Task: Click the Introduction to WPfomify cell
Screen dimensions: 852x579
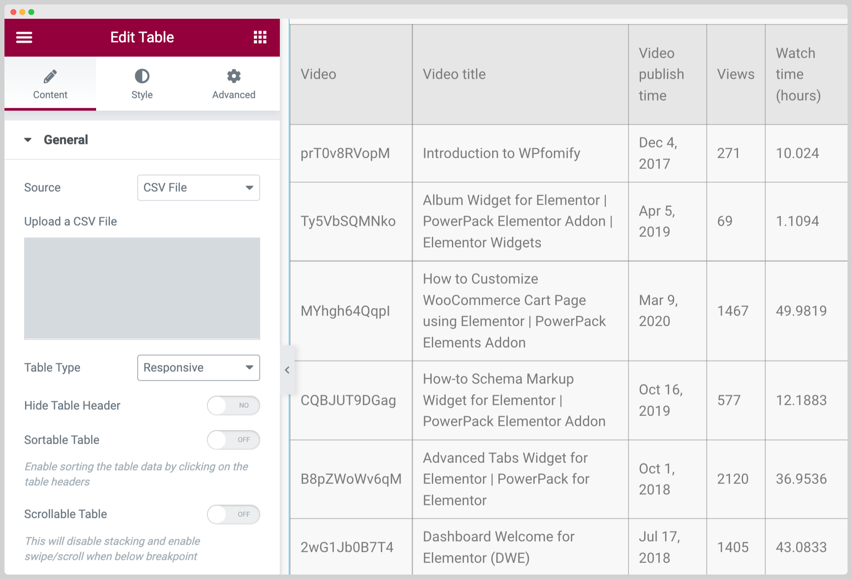Action: [501, 153]
